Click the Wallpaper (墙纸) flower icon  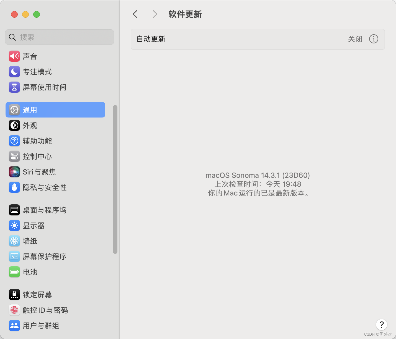click(14, 241)
